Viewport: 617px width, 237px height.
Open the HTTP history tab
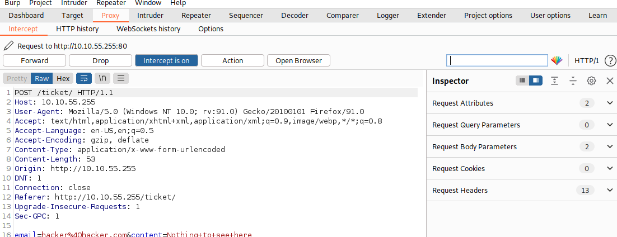(x=77, y=29)
